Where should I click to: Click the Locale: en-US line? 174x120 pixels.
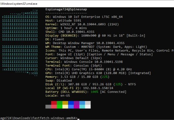[x=58, y=96]
